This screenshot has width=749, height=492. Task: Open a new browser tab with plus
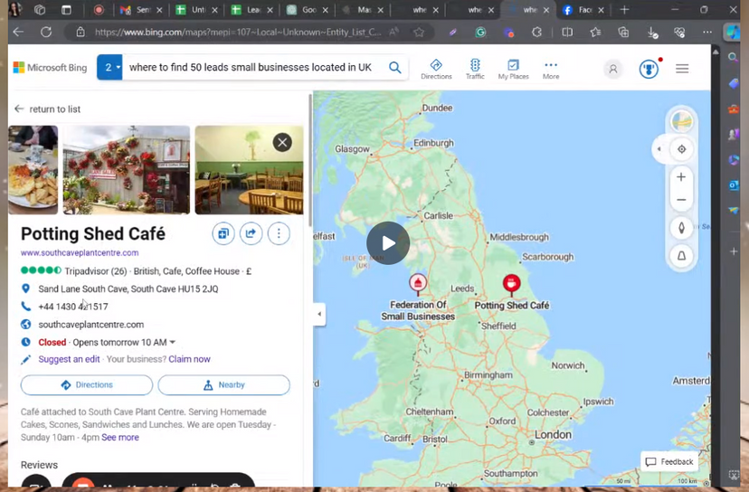click(624, 10)
